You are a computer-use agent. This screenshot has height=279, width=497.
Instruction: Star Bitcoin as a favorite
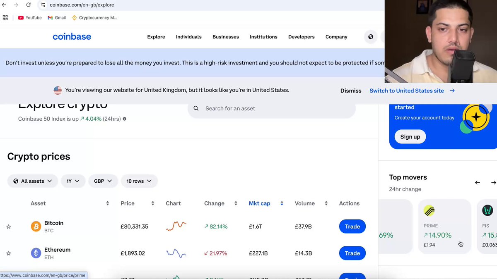coord(9,227)
